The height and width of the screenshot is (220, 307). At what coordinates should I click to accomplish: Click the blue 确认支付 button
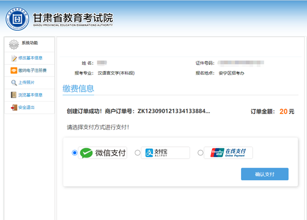265,174
